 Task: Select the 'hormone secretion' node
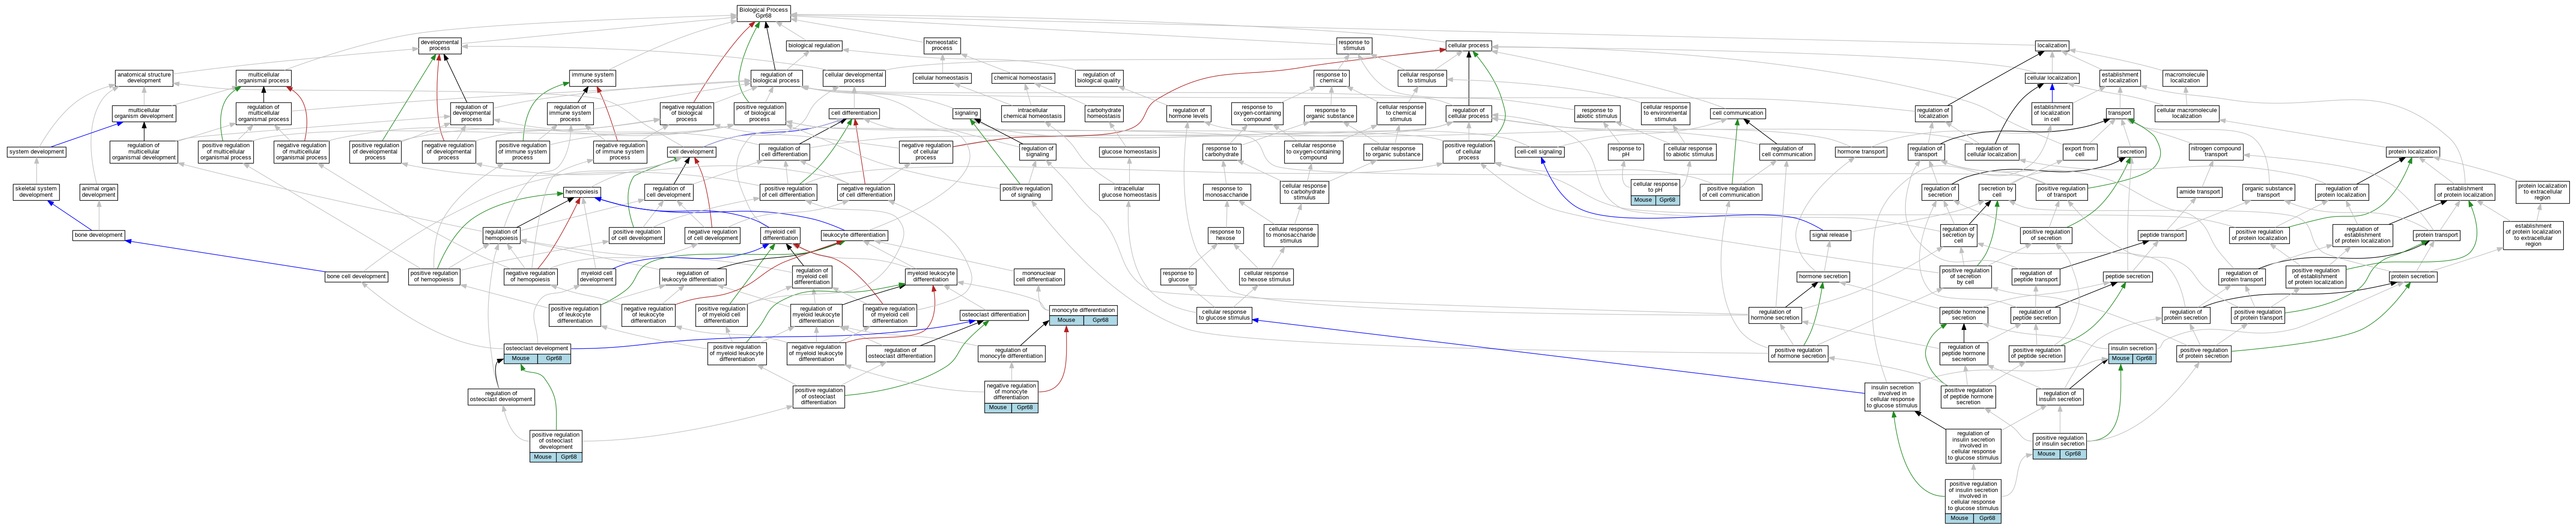(1823, 276)
